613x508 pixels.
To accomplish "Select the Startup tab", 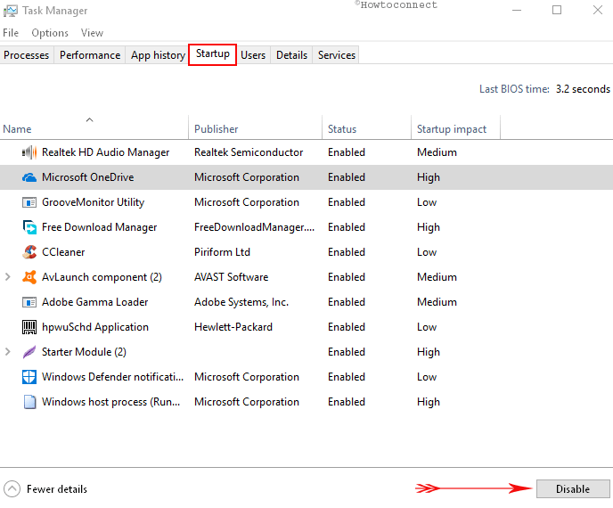I will 213,54.
